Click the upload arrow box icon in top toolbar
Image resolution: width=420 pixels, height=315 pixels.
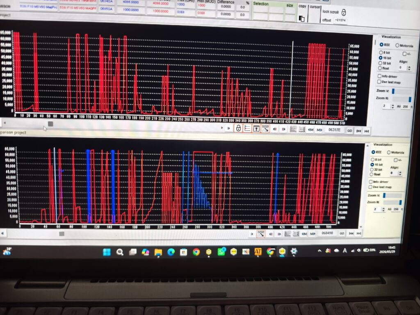pyautogui.click(x=256, y=129)
